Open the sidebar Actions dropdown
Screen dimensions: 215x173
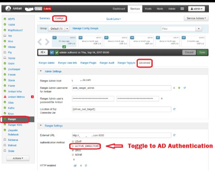point(18,158)
